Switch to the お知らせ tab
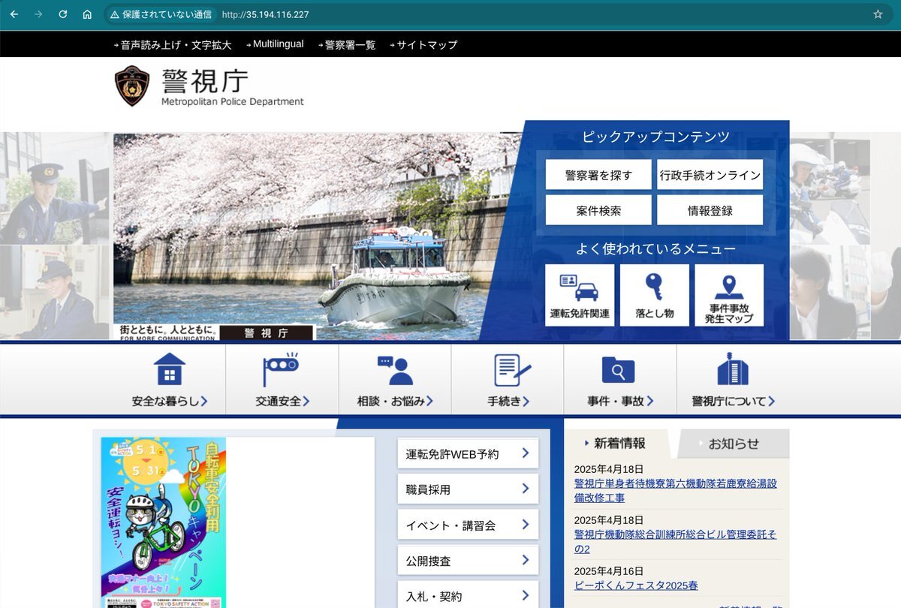901x608 pixels. (x=734, y=444)
